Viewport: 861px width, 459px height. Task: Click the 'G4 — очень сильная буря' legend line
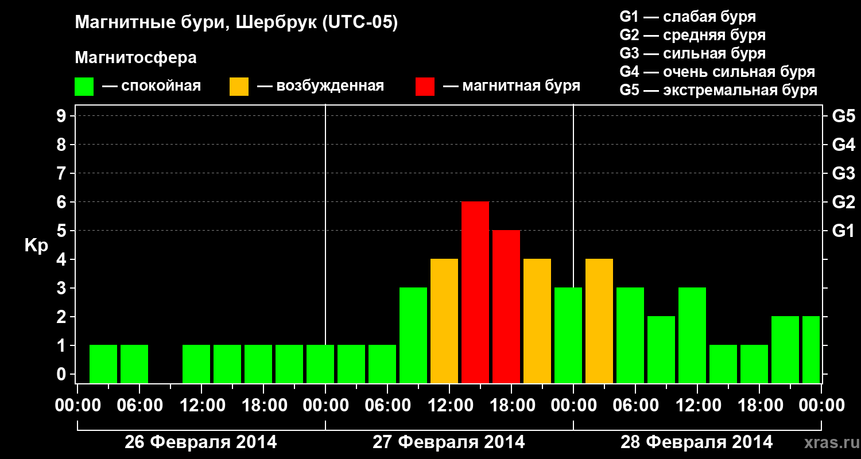[x=717, y=72]
